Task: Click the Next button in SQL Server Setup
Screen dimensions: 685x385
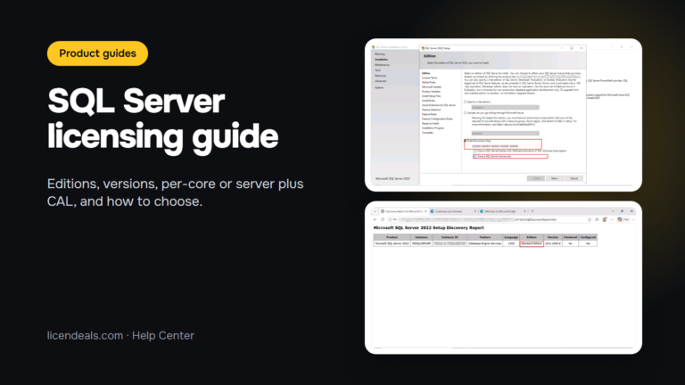Action: pyautogui.click(x=555, y=178)
